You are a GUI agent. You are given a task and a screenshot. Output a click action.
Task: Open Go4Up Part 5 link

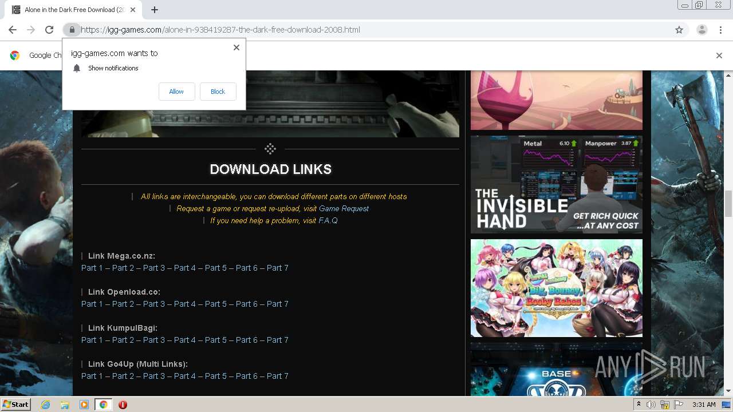point(216,376)
